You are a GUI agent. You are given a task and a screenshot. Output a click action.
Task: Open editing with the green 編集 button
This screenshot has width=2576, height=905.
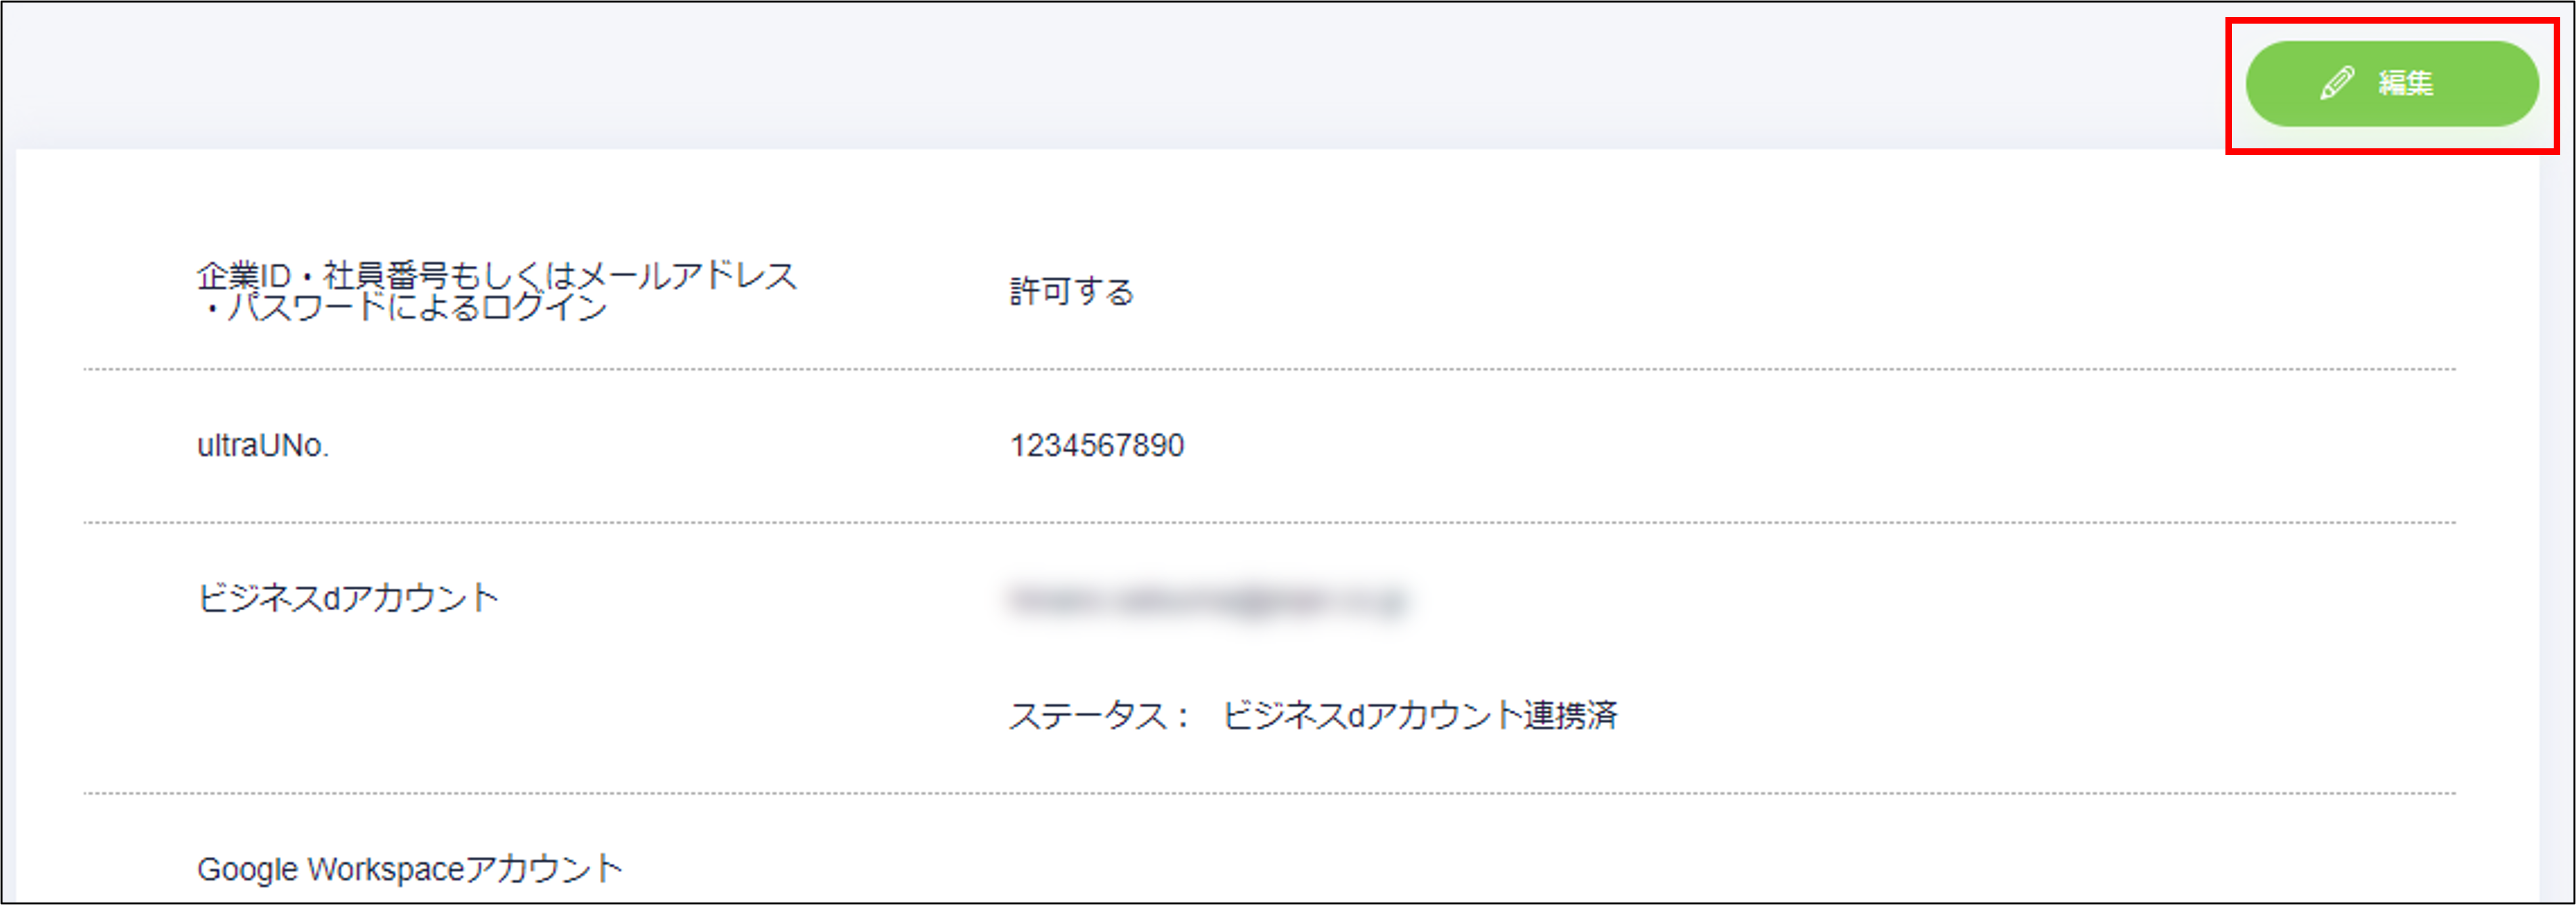[2392, 84]
